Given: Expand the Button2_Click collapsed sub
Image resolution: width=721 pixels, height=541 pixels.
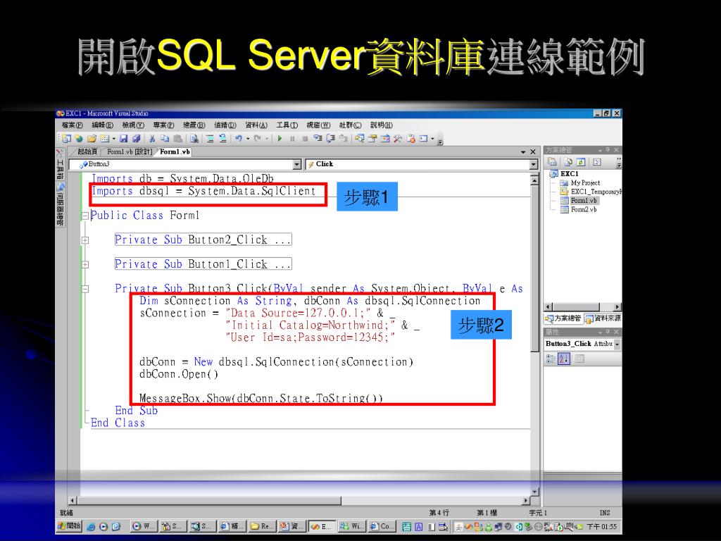Looking at the screenshot, I should click(x=85, y=240).
